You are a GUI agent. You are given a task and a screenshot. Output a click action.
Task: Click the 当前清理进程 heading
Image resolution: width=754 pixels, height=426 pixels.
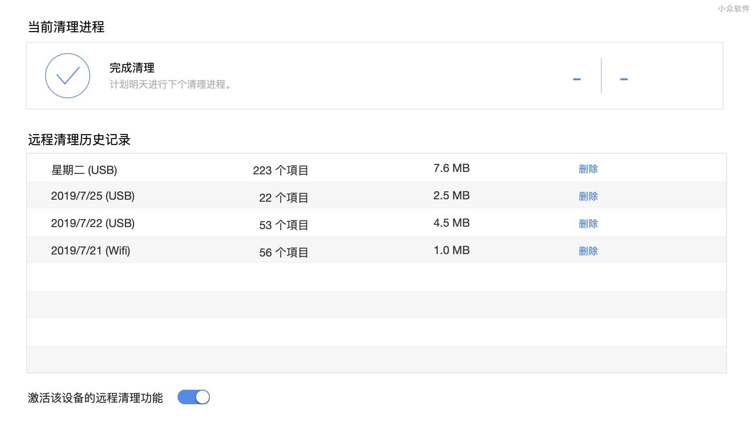tap(66, 27)
